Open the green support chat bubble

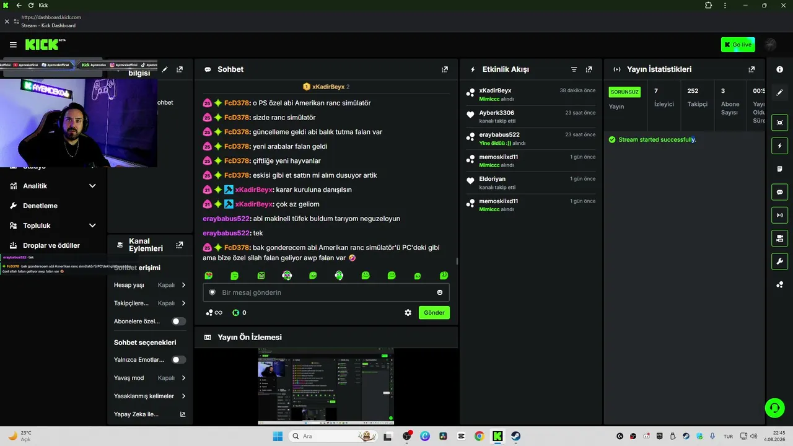point(774,408)
